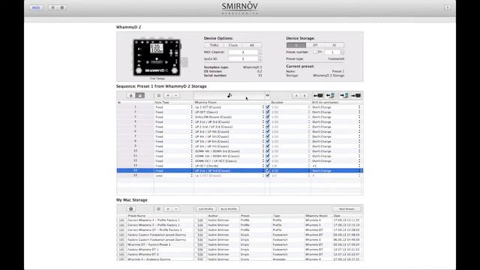Select the ThRu tab in Device Options
Viewport: 480px width, 270px height.
tap(214, 45)
